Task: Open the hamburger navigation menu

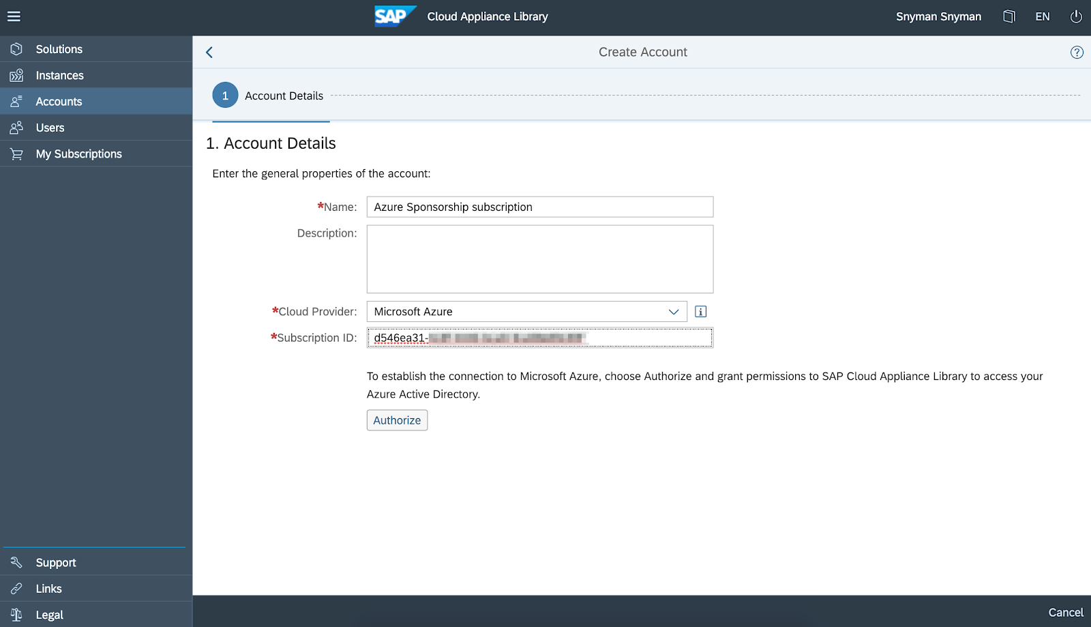Action: click(14, 16)
